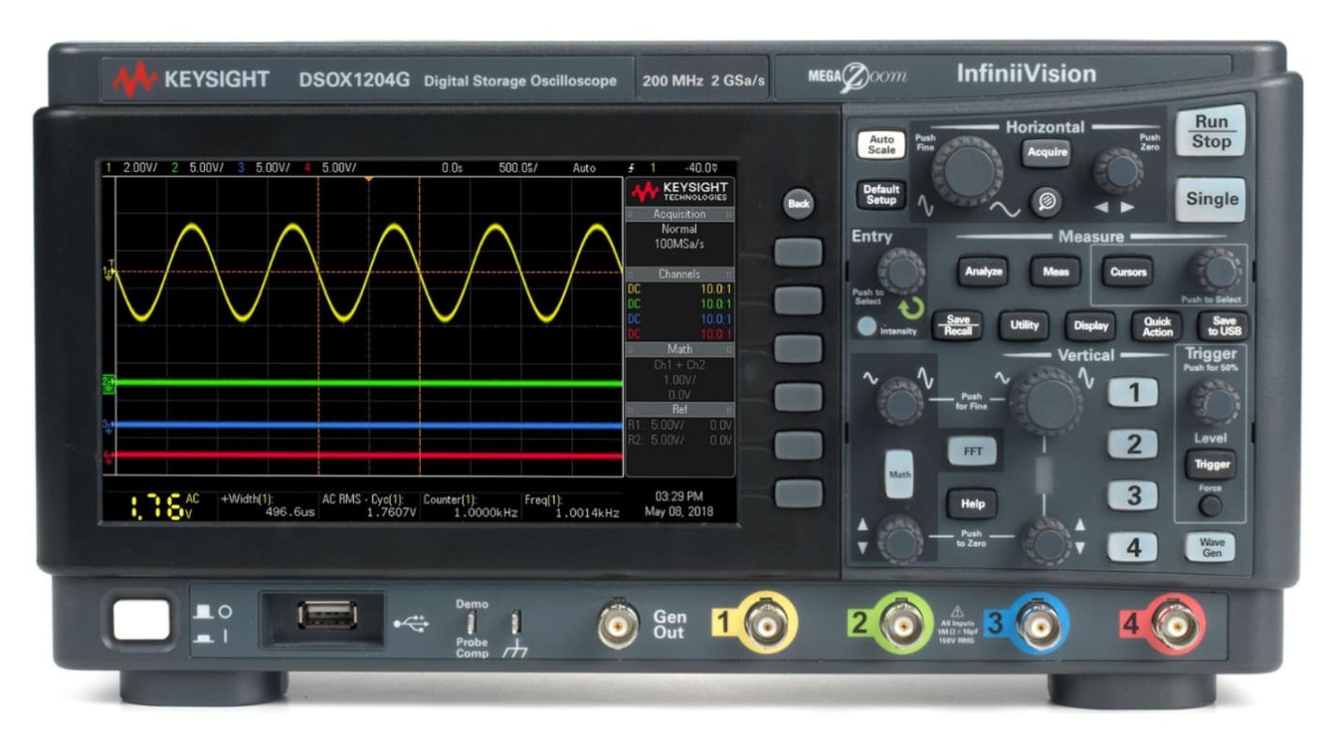Toggle channel 2 with the 2 key
Screen dimensions: 1334x750
click(1133, 444)
